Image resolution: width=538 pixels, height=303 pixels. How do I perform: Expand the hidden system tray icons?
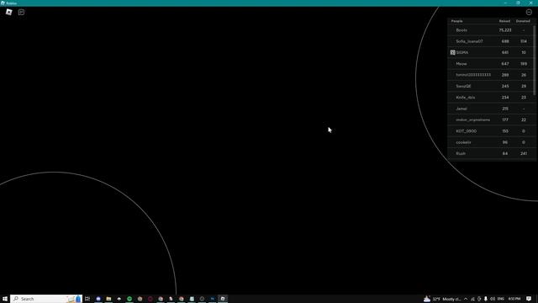[x=466, y=299]
